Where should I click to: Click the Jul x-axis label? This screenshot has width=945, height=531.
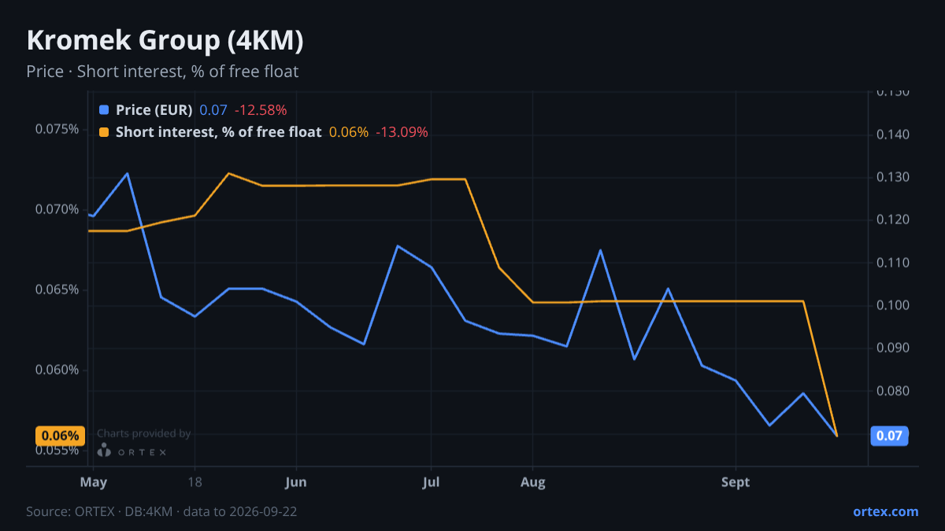(x=431, y=482)
